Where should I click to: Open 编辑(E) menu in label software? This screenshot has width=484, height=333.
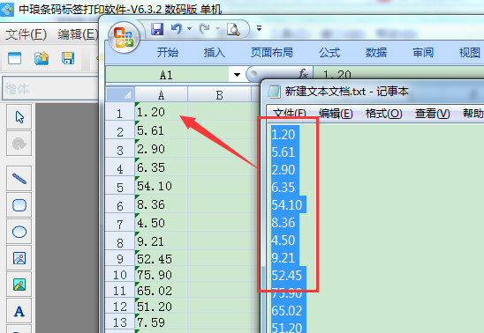tap(77, 34)
